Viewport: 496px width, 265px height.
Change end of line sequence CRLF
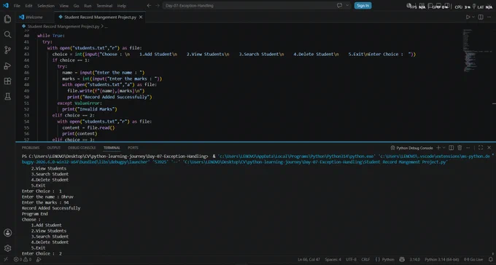[x=365, y=260]
